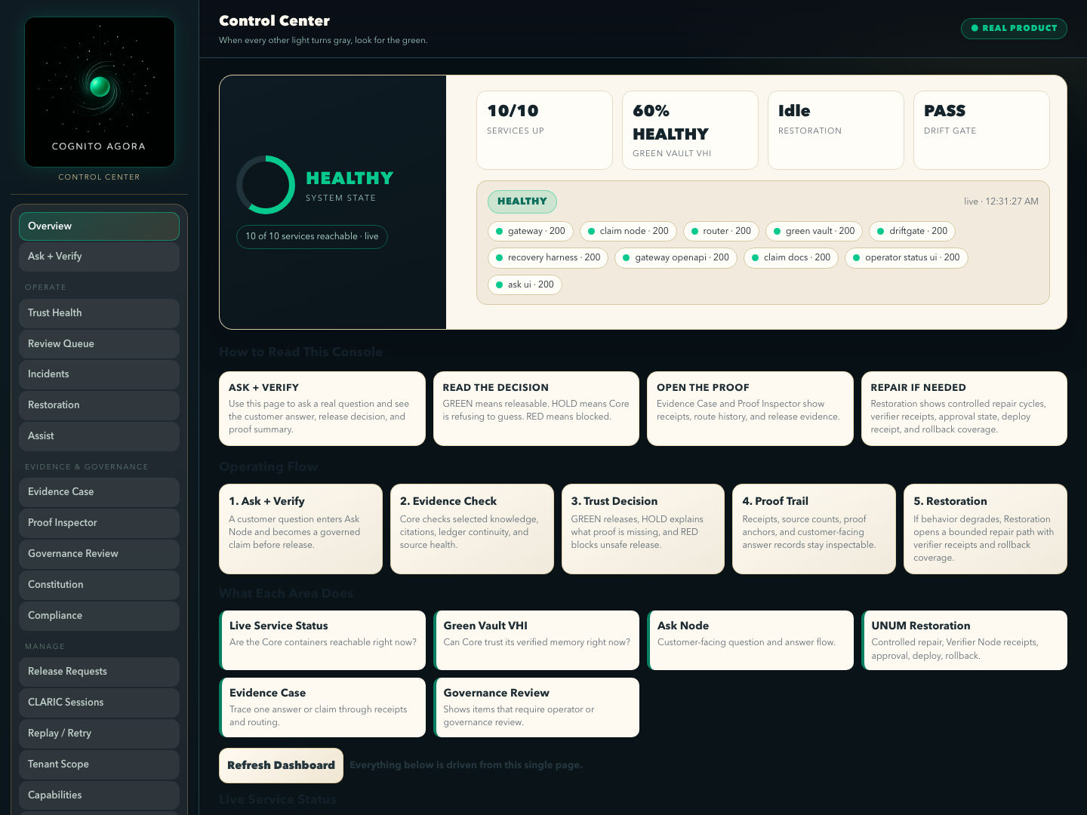
Task: Select Incidents in the sidebar
Action: pos(99,374)
